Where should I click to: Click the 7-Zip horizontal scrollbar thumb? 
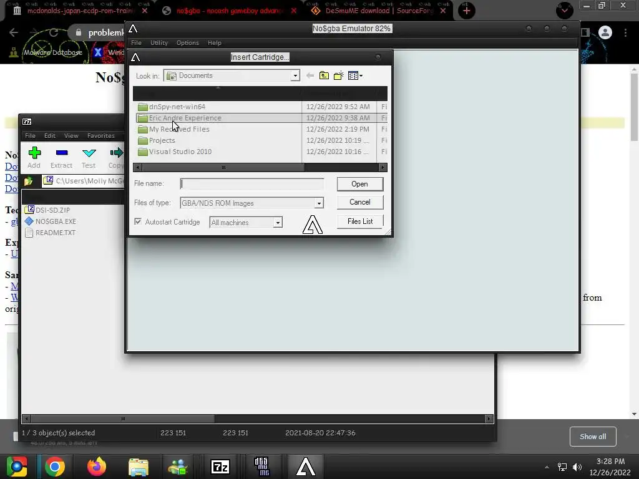point(123,419)
